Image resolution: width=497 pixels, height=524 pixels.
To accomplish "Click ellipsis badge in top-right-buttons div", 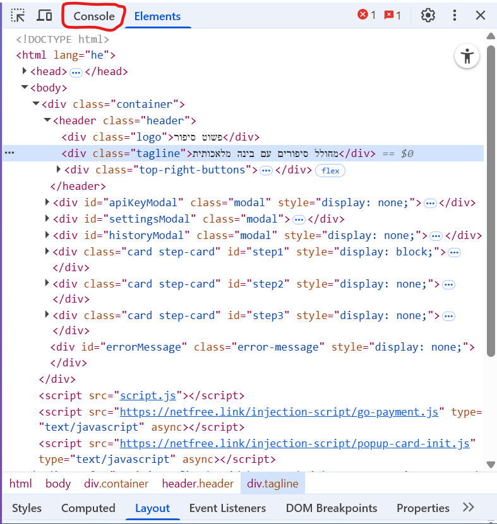I will (266, 171).
